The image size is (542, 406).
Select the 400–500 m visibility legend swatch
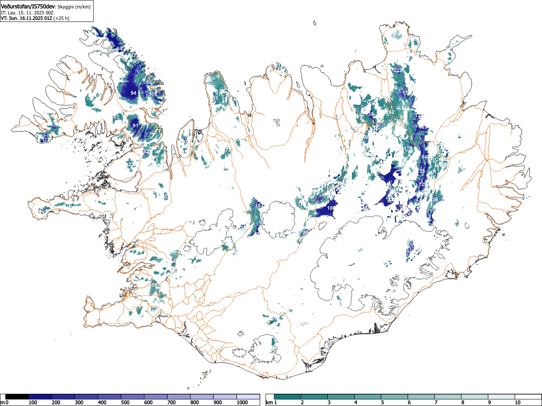(110, 397)
